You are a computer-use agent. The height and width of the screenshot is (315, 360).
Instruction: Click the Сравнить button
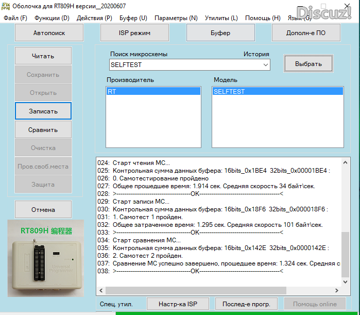click(43, 130)
